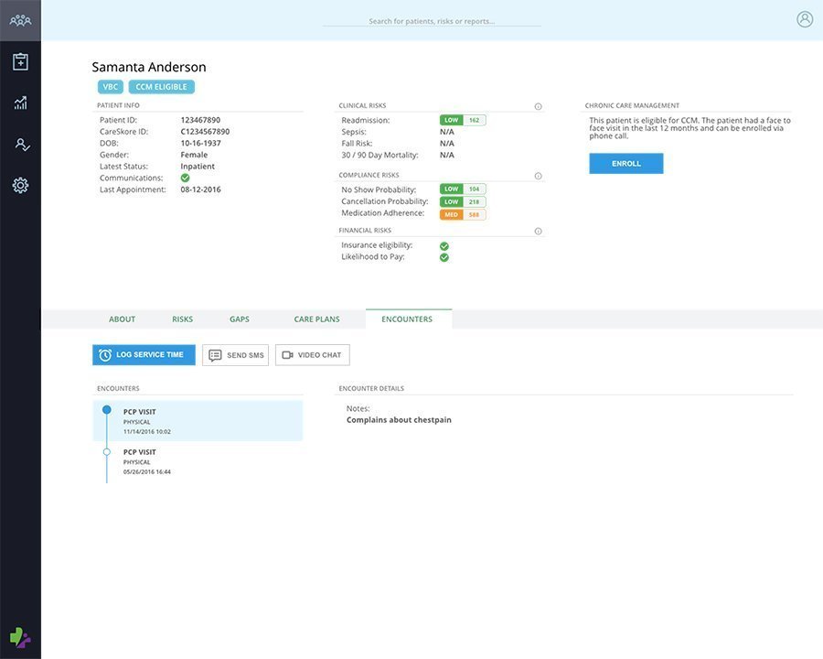This screenshot has height=659, width=823.
Task: Open the analytics chart sidebar icon
Action: tap(20, 103)
